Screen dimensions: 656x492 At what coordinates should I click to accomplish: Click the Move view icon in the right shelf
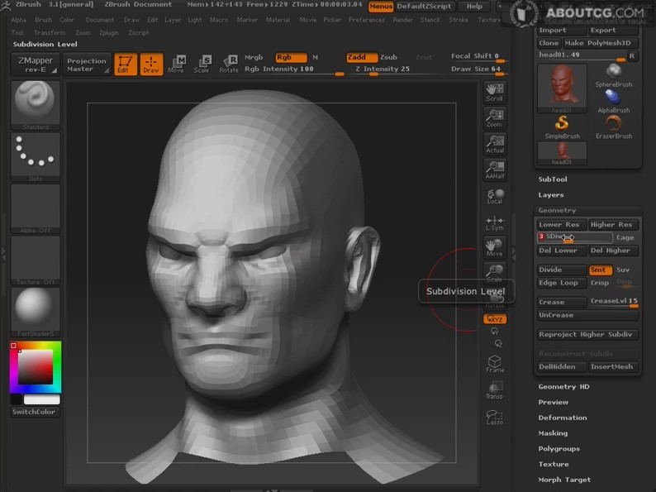click(495, 248)
